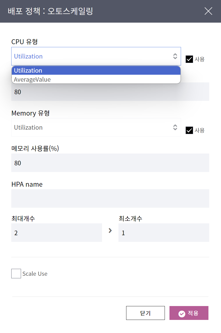Click the CPU usage value field showing 80
The width and height of the screenshot is (221, 333).
click(110, 92)
